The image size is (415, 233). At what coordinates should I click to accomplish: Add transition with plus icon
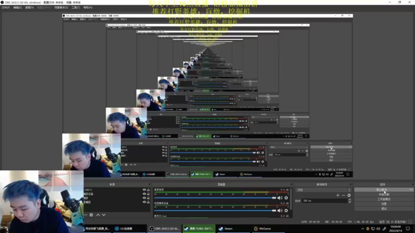pyautogui.click(x=338, y=195)
